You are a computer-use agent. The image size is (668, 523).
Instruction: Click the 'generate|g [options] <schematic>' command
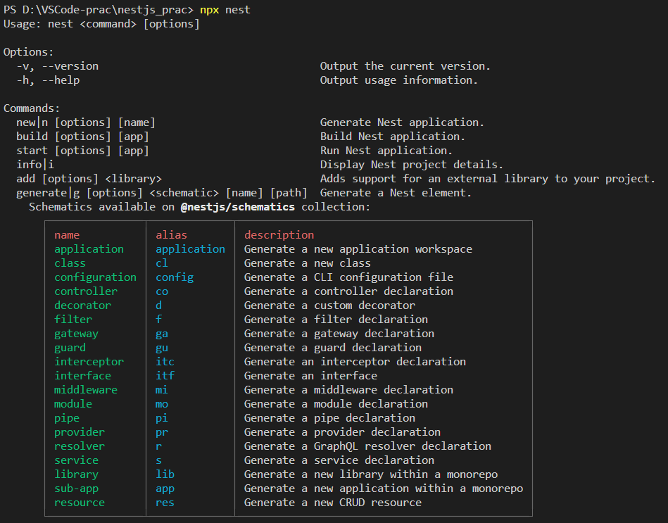(x=117, y=192)
